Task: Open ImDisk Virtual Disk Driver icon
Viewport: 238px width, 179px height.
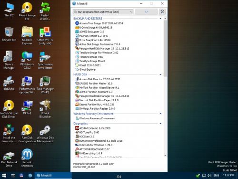Action: point(9,109)
